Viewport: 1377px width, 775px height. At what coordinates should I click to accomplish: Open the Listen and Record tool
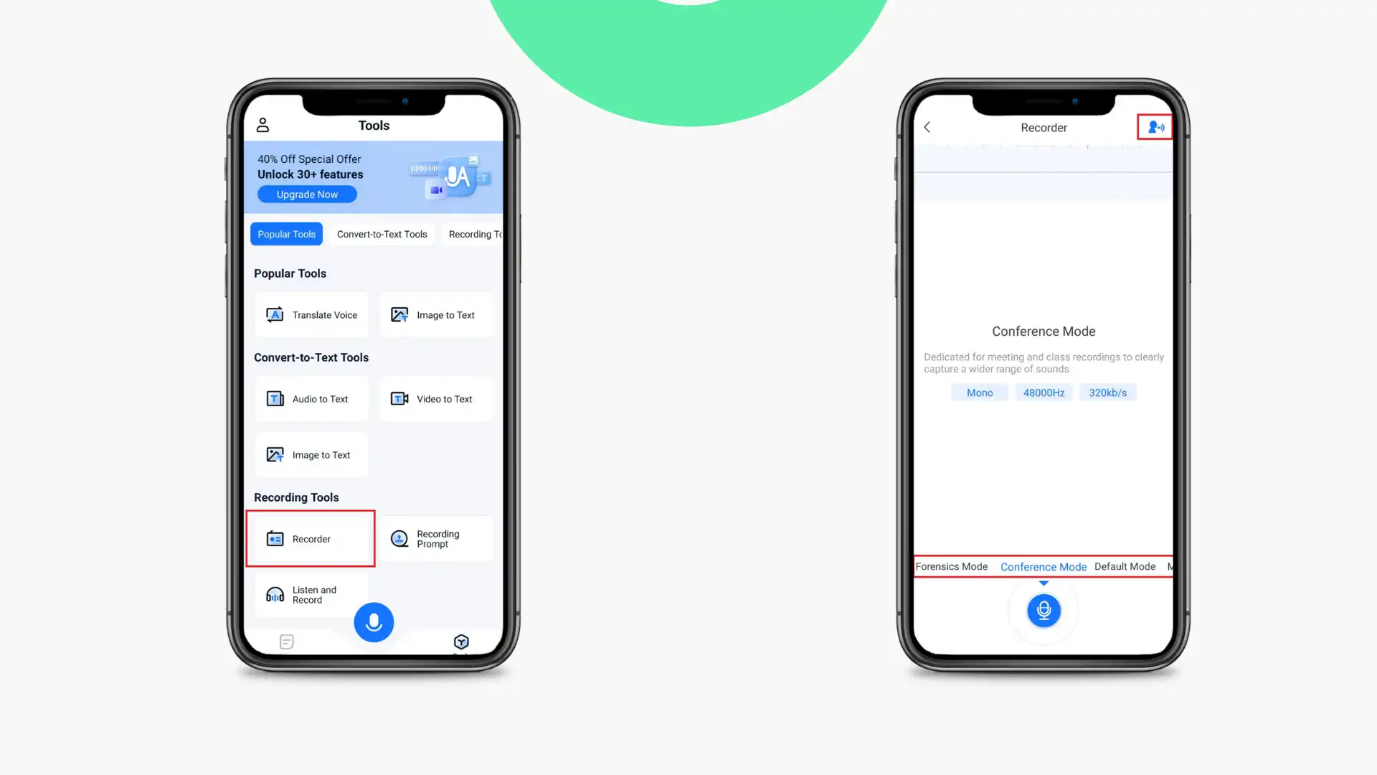pyautogui.click(x=311, y=594)
